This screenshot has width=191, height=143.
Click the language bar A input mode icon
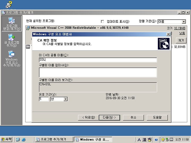click(x=139, y=140)
